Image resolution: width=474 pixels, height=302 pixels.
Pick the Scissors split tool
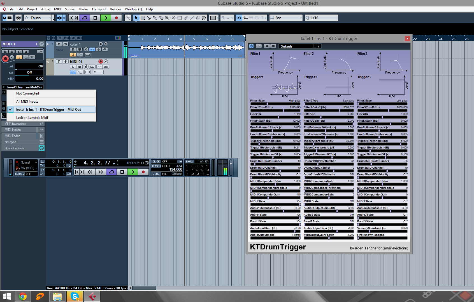click(x=149, y=18)
